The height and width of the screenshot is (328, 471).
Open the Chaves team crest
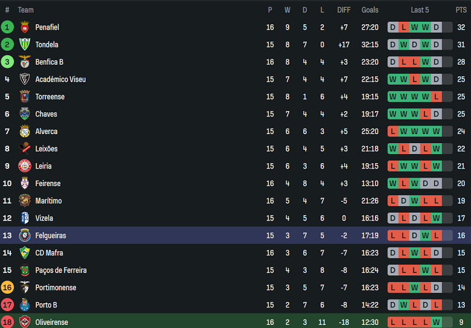click(25, 114)
